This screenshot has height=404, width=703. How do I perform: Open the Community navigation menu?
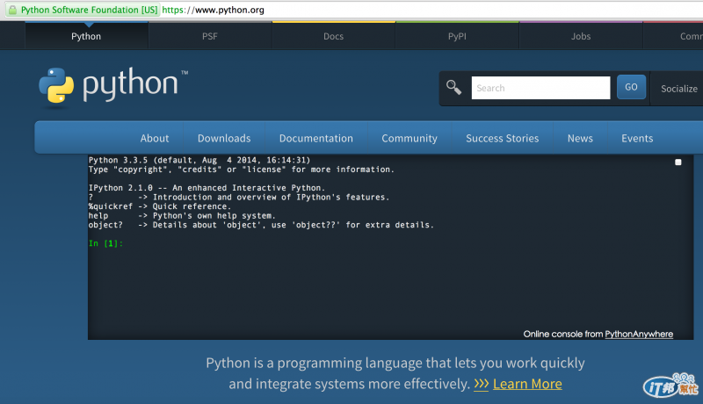[x=409, y=139]
